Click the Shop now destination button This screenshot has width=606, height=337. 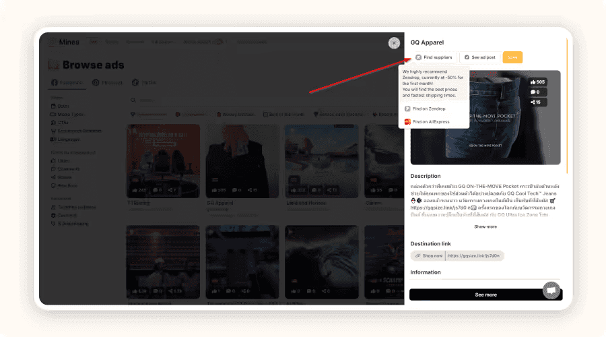(428, 255)
